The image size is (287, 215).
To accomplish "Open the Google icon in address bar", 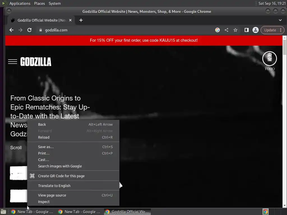I will click(217, 30).
